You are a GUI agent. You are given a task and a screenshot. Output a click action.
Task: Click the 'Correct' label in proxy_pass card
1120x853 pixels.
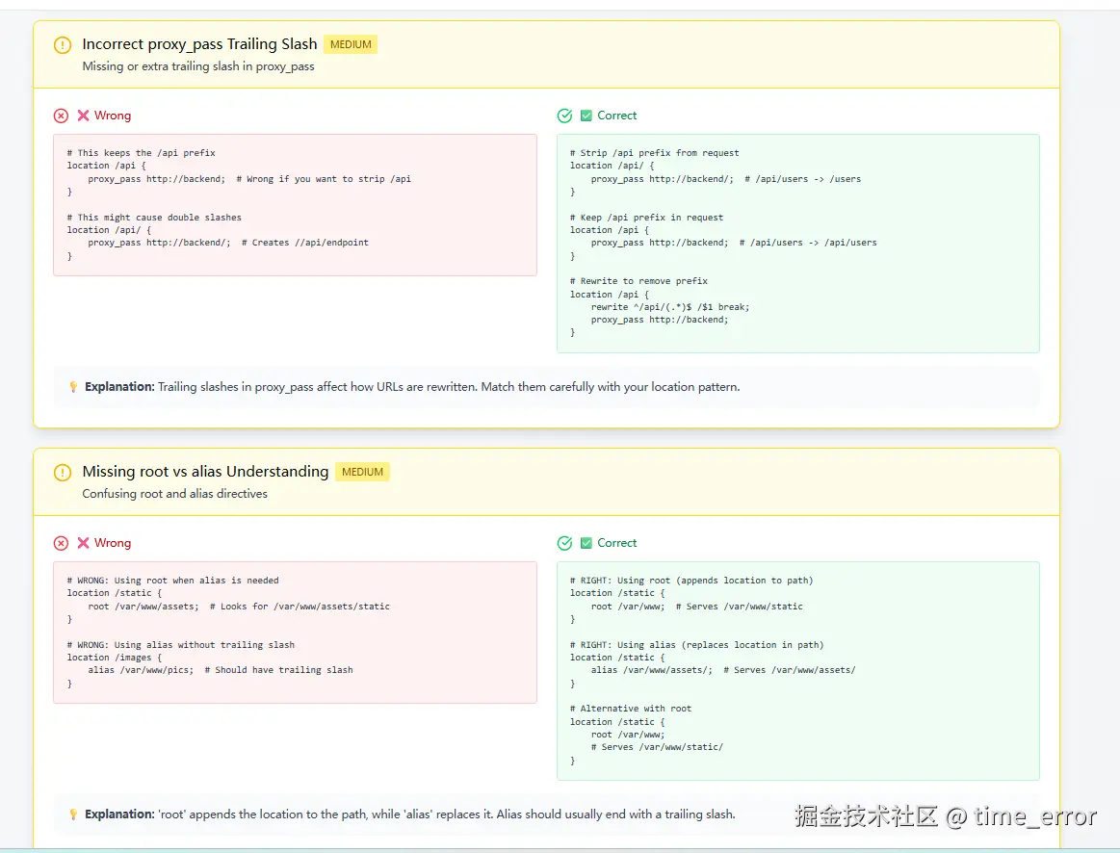coord(617,116)
